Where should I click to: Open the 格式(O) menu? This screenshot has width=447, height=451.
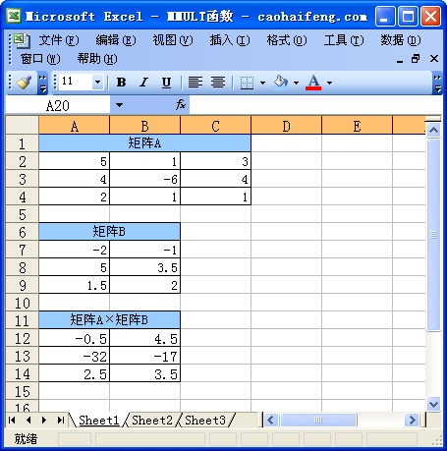287,40
